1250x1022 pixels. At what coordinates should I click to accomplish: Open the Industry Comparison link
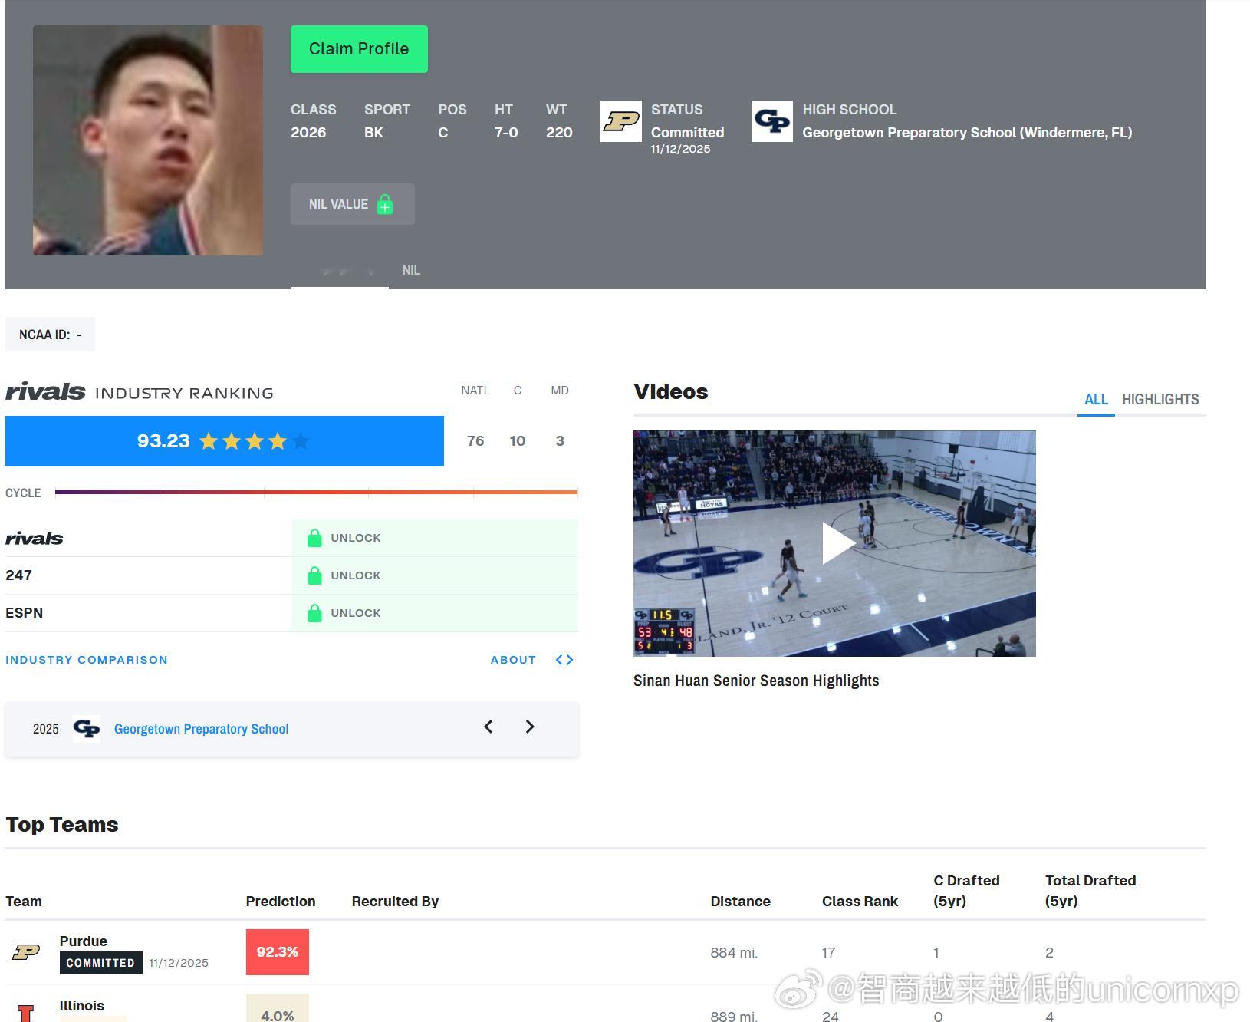[x=87, y=660]
